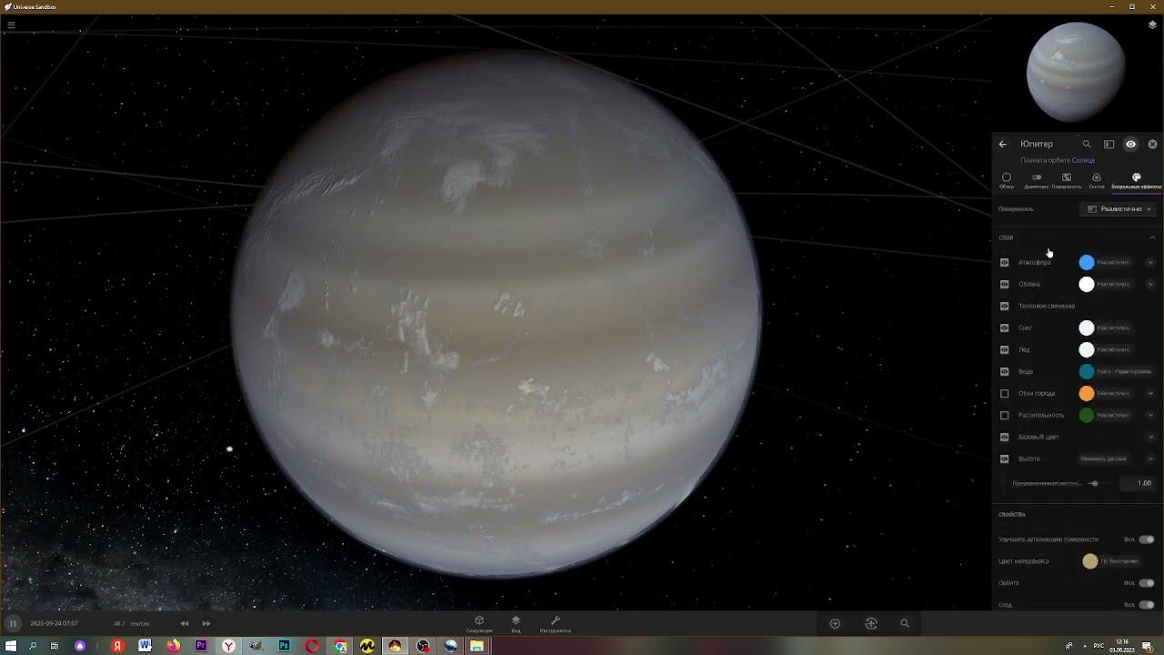The height and width of the screenshot is (655, 1164).
Task: Switch to the Состав tab
Action: (x=1097, y=180)
